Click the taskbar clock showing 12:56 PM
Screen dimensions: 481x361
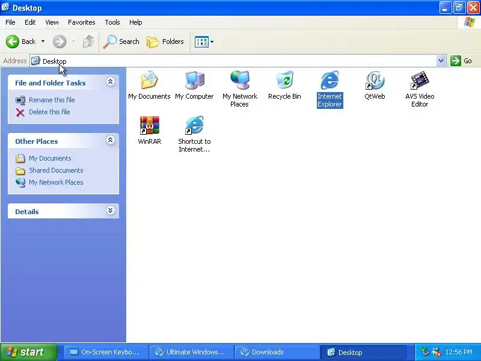pyautogui.click(x=459, y=352)
